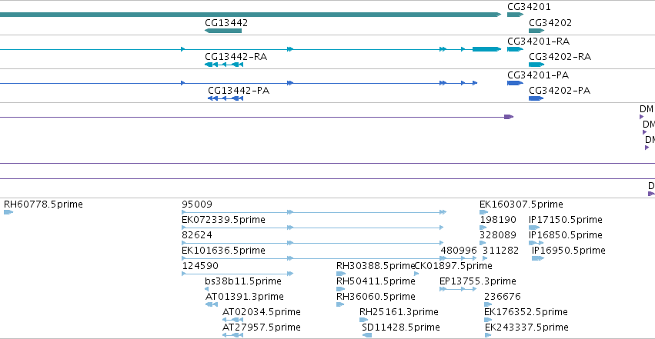Screen dimensions: 655x339
Task: Open RH36060.5prime EST label
Action: click(x=376, y=297)
